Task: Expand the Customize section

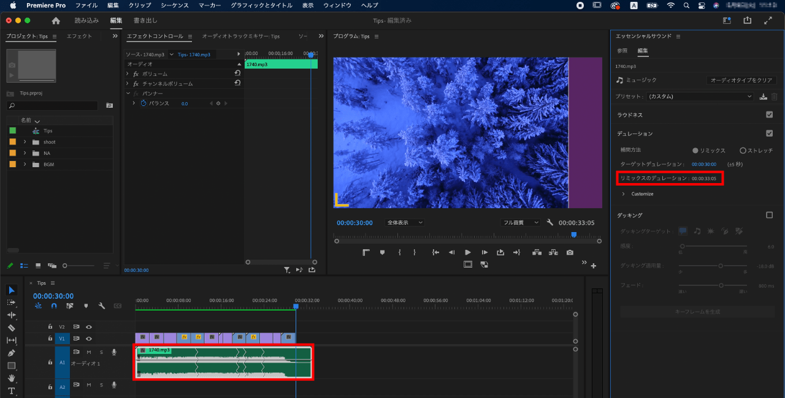Action: [623, 194]
